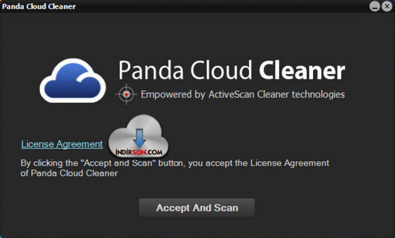Viewport: 395px width, 238px height.
Task: Click the bold Cleaner heading word
Action: pos(302,70)
